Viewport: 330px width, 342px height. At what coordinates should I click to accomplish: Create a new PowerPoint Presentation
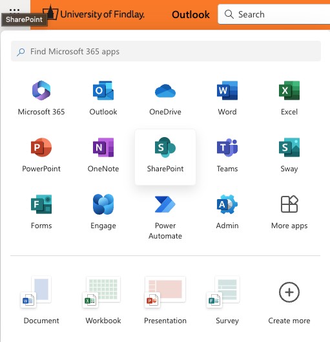tap(165, 301)
